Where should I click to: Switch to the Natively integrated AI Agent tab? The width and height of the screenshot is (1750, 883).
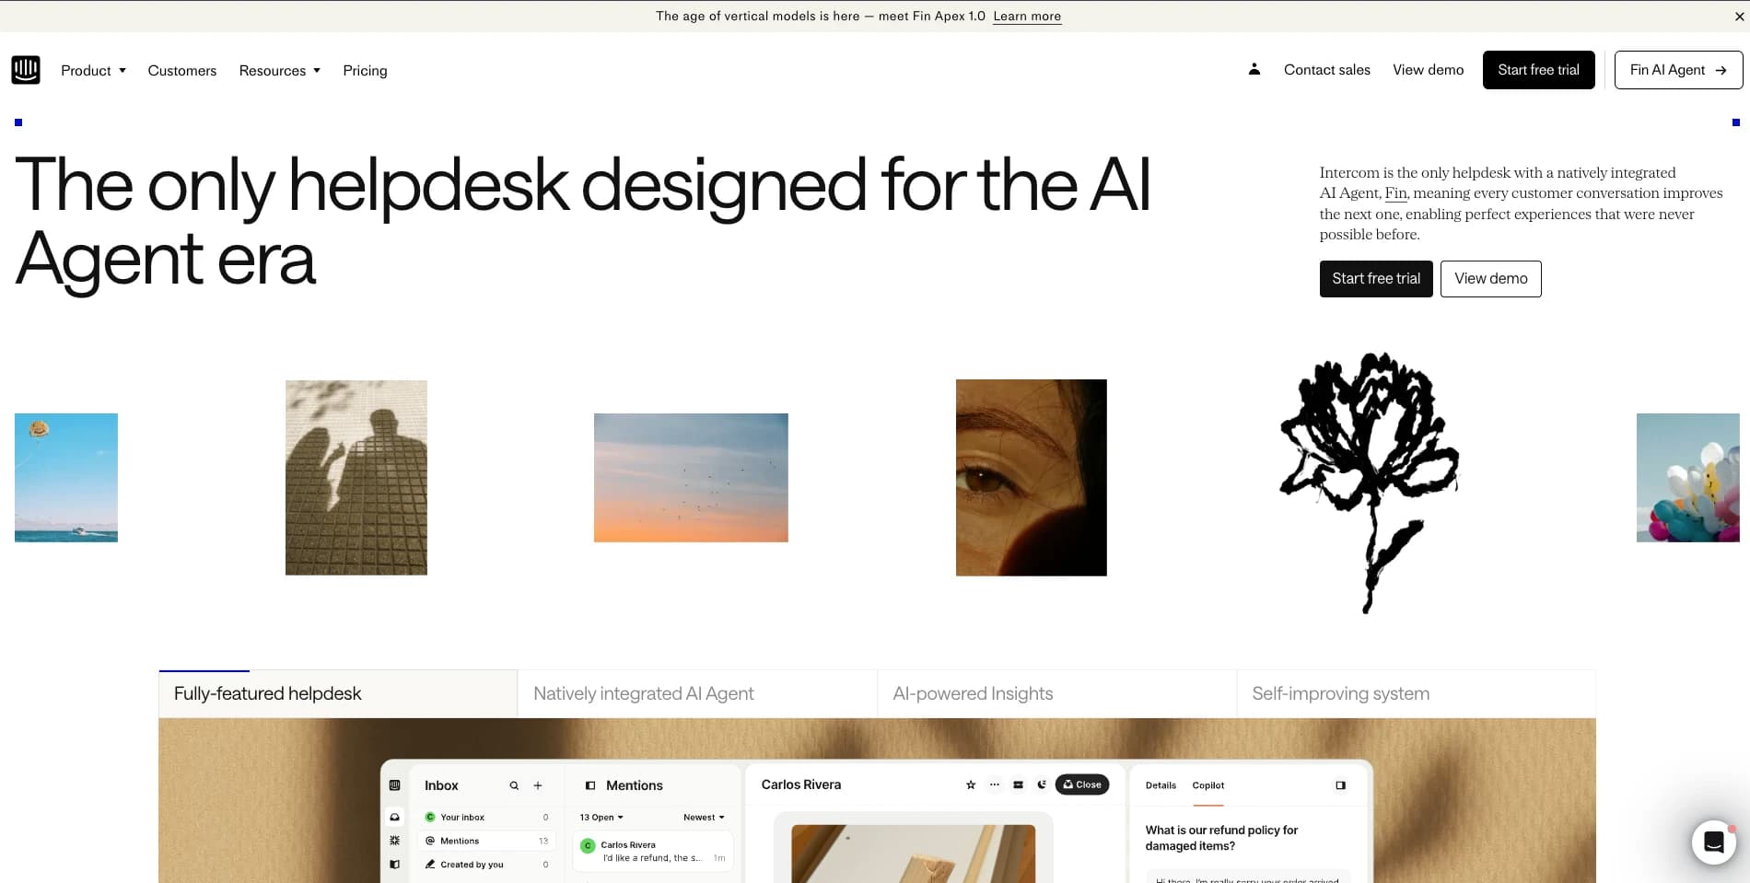(644, 693)
